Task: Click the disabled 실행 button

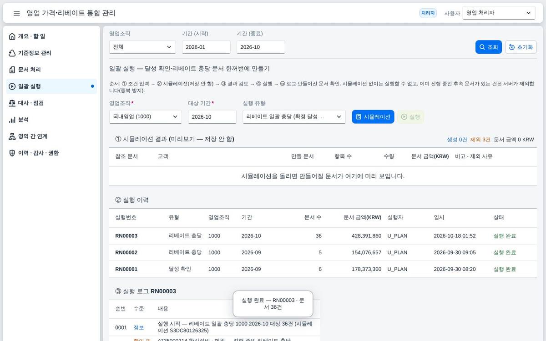Action: [x=410, y=117]
